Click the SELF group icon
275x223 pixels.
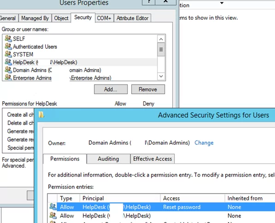coord(8,38)
